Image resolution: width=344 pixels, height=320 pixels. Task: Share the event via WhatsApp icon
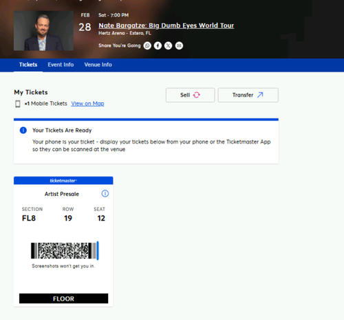pyautogui.click(x=147, y=46)
